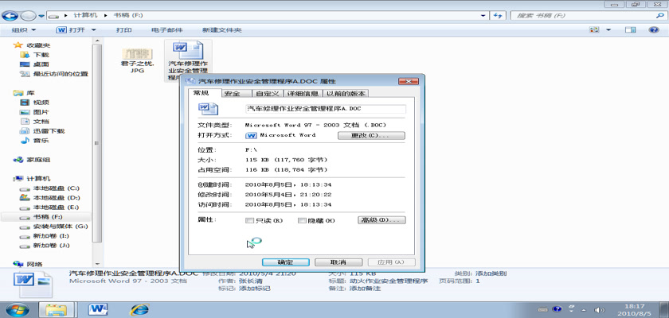Open the dropdown arrow beside 打开
The image size is (669, 318).
(x=94, y=30)
